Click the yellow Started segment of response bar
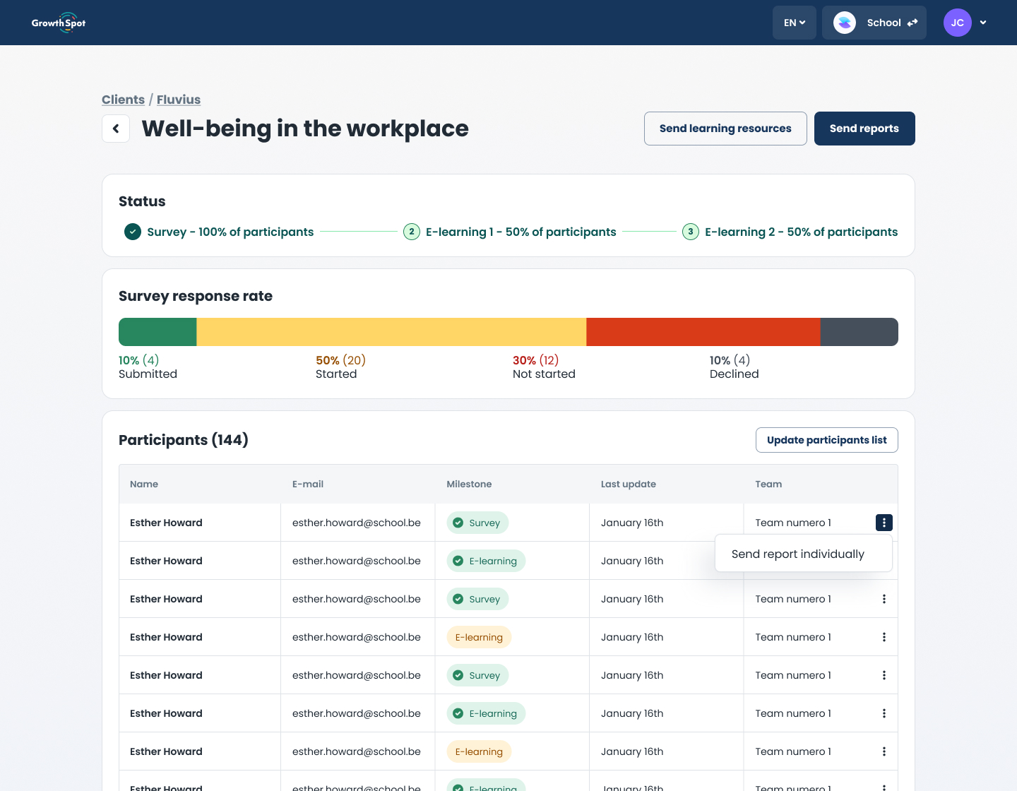This screenshot has height=791, width=1017. [x=391, y=332]
